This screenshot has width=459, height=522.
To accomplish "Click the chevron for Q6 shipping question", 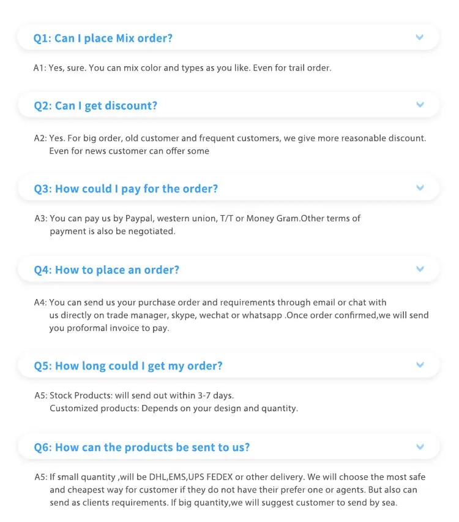I will click(x=419, y=447).
